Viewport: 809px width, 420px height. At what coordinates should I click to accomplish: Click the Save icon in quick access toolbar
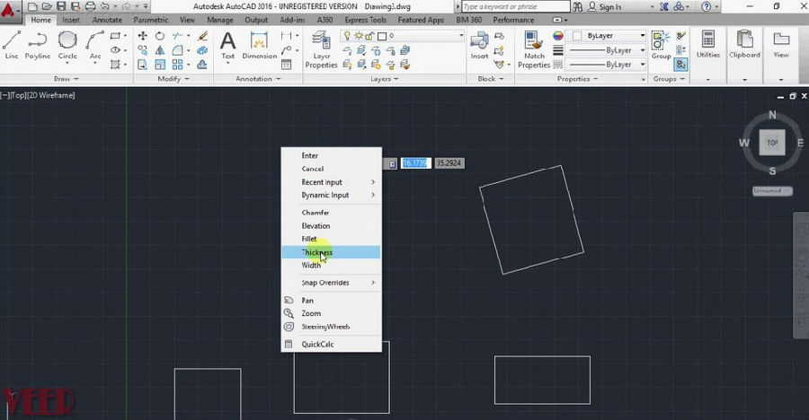(x=61, y=6)
